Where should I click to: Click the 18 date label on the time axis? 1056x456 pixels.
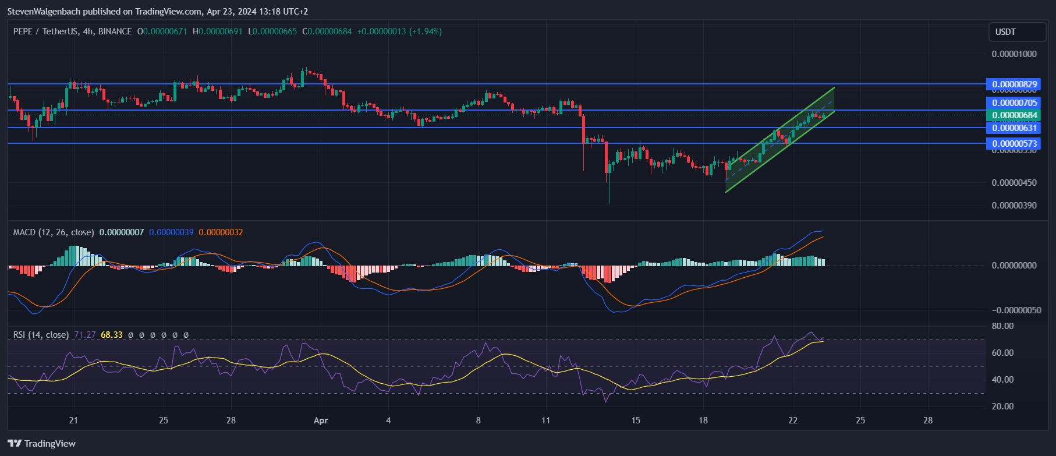point(703,420)
